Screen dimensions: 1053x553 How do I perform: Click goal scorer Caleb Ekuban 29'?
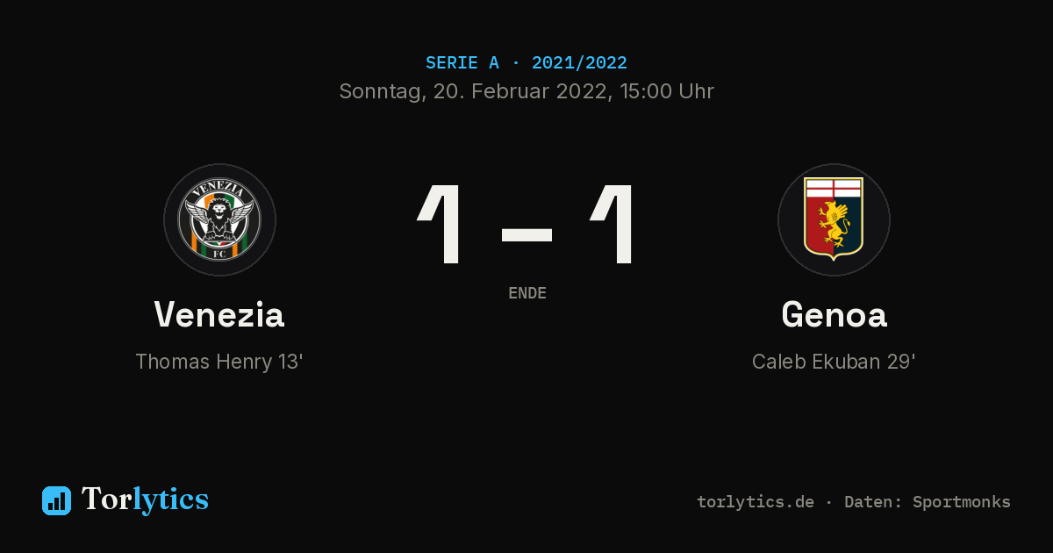[x=834, y=362]
